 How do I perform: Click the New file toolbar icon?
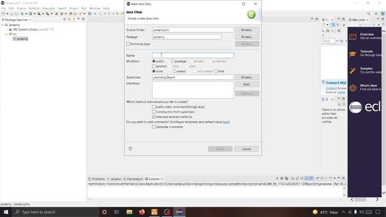(4, 14)
